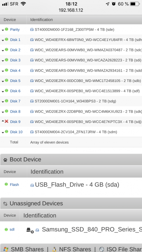Click the drive icon for Disk 10 ST4000DM004

[x=32, y=132]
